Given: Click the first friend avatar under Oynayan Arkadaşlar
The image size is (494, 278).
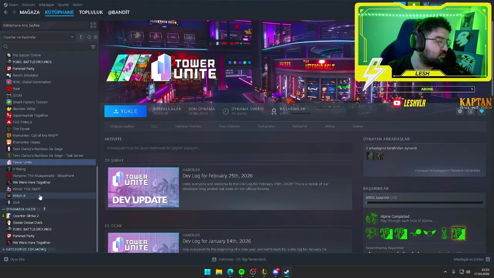Looking at the screenshot, I should [x=370, y=156].
